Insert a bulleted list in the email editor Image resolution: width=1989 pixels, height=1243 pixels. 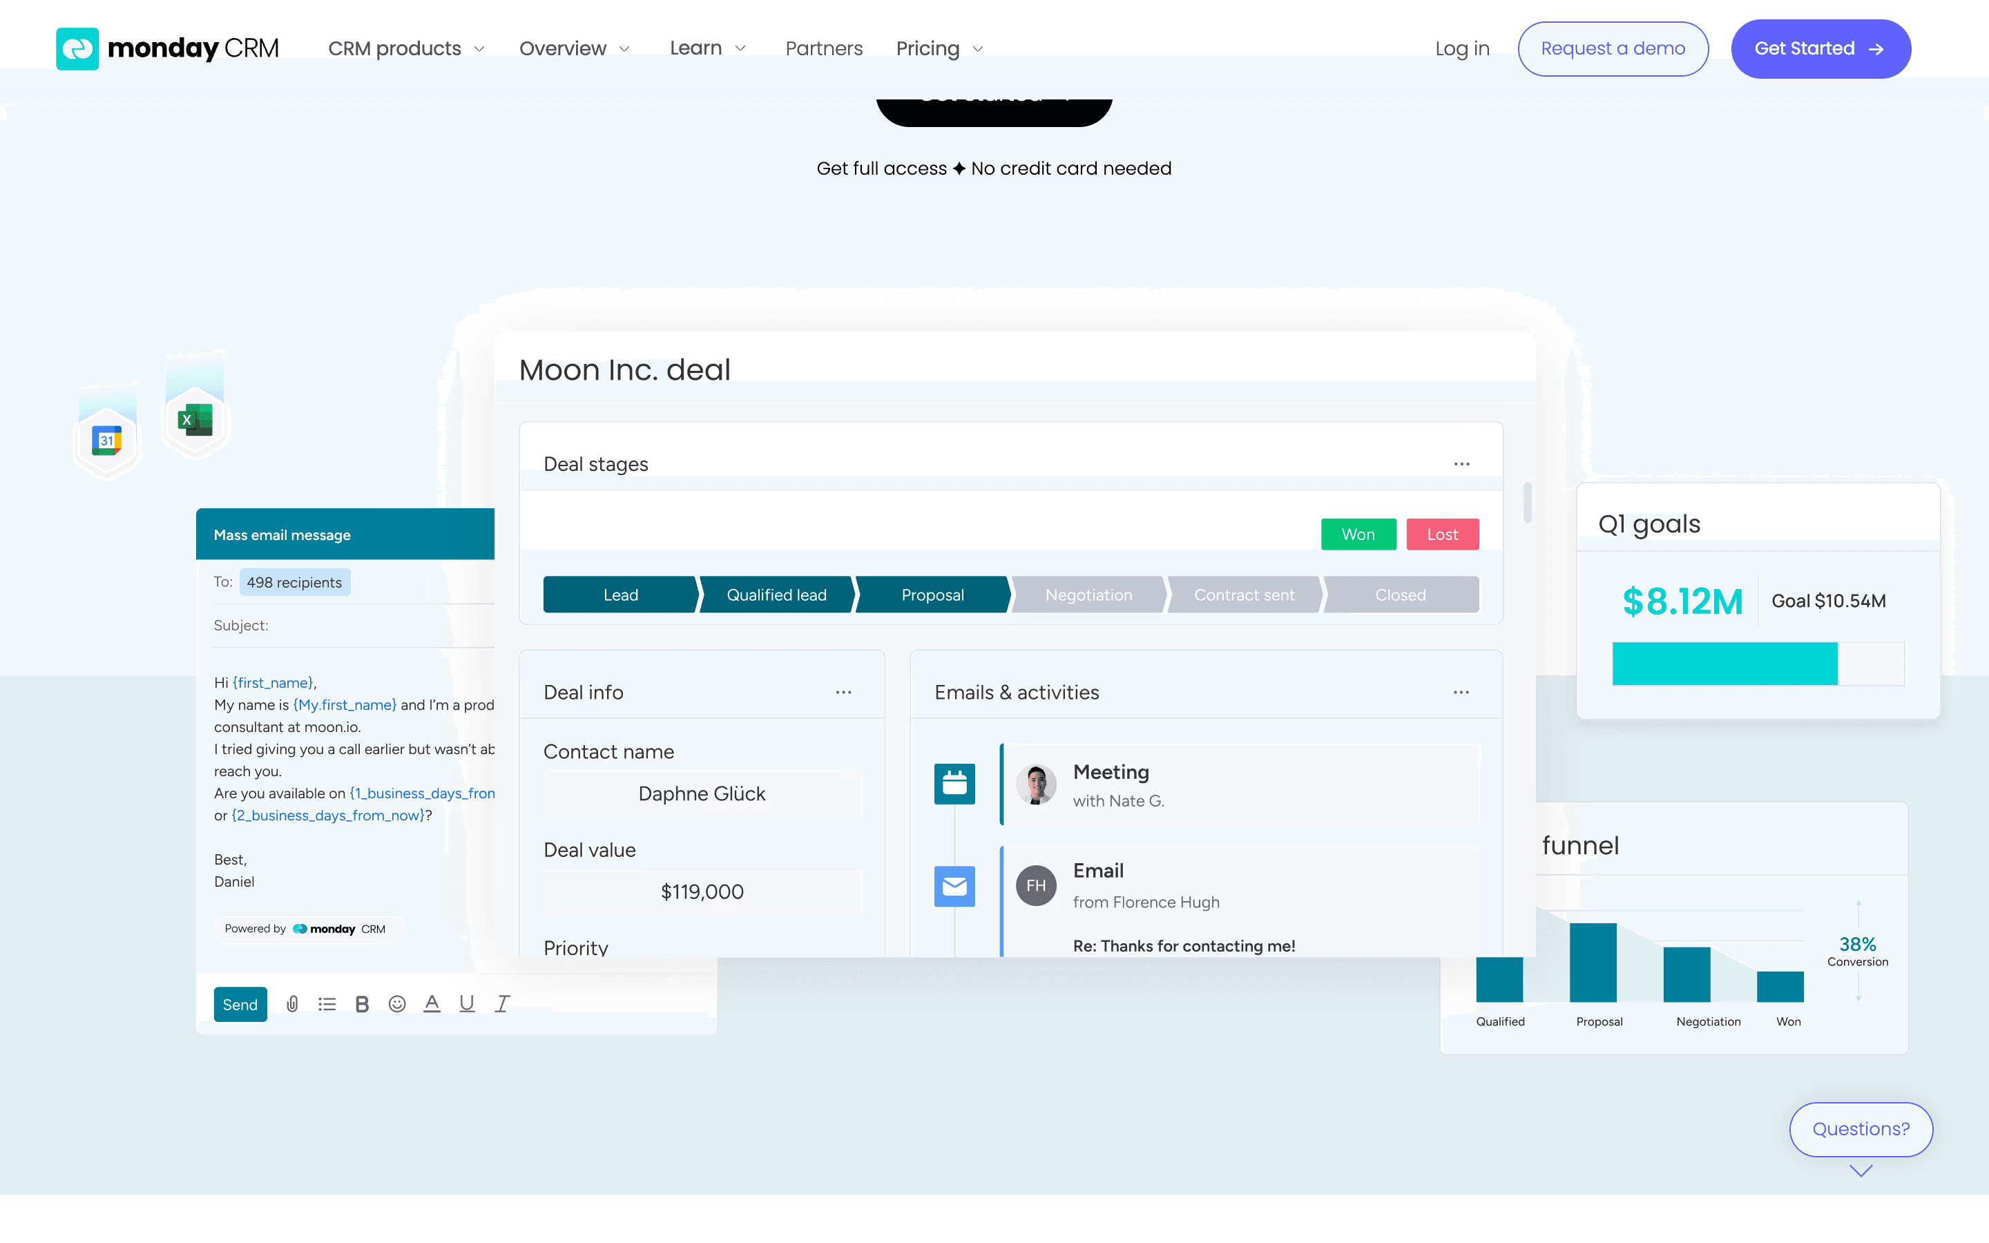click(327, 1004)
